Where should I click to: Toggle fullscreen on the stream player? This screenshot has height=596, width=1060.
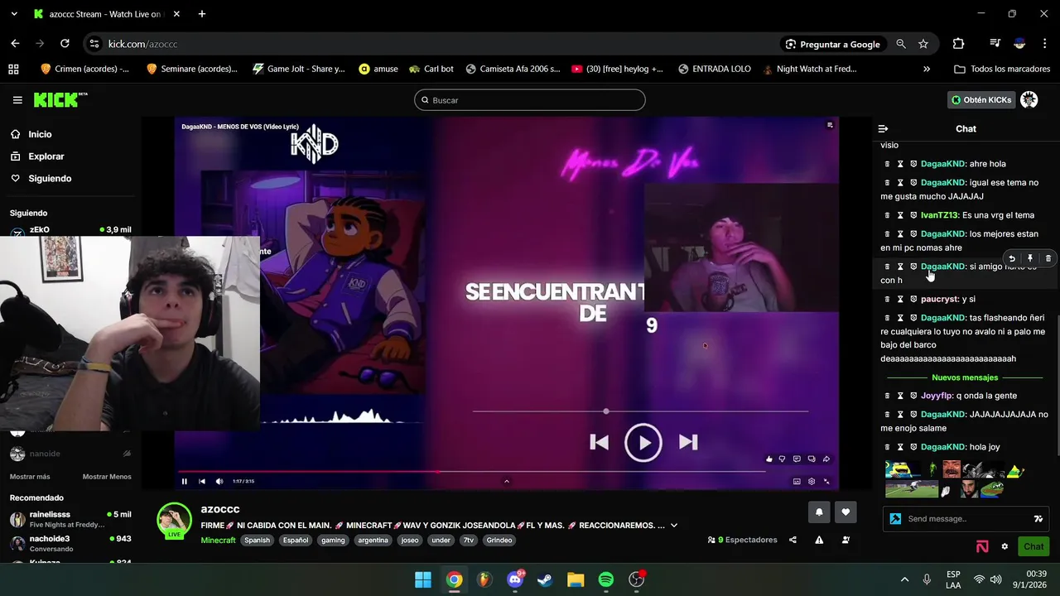tap(826, 481)
